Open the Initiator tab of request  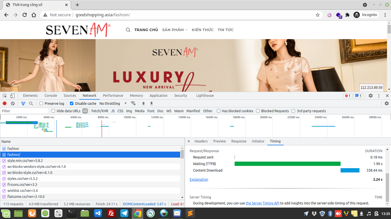[x=258, y=141]
